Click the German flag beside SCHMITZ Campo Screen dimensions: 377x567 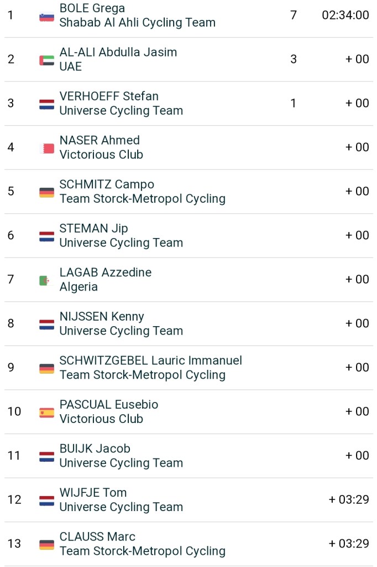pos(46,192)
